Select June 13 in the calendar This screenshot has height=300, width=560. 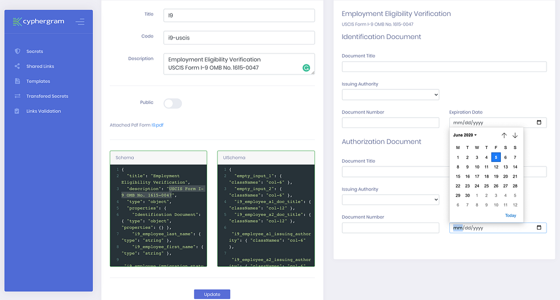click(505, 166)
